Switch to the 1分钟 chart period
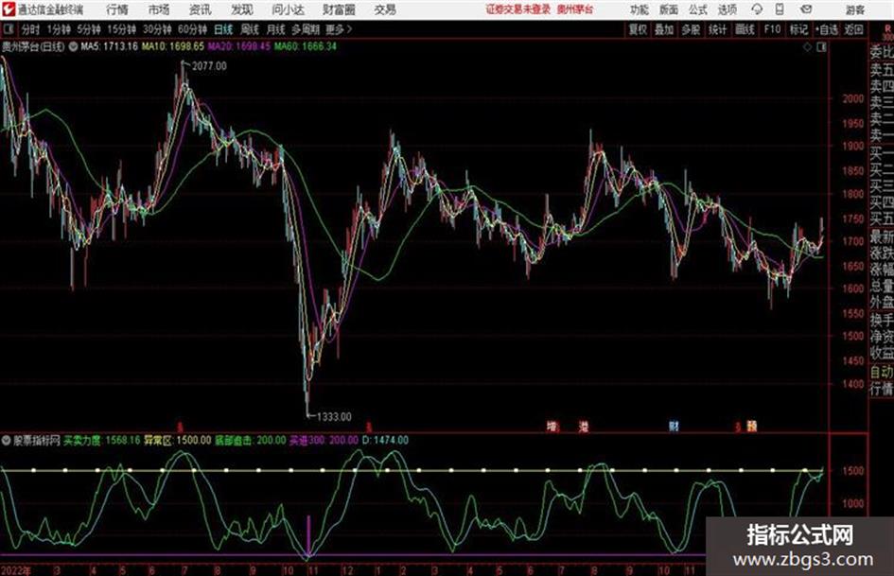The height and width of the screenshot is (576, 894). point(58,29)
